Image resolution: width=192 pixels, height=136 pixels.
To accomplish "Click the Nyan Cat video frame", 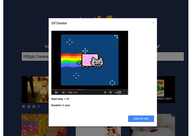I will click(x=90, y=60).
